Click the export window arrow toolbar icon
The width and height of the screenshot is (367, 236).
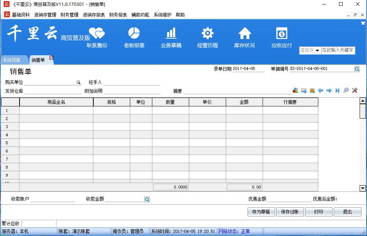click(x=304, y=91)
